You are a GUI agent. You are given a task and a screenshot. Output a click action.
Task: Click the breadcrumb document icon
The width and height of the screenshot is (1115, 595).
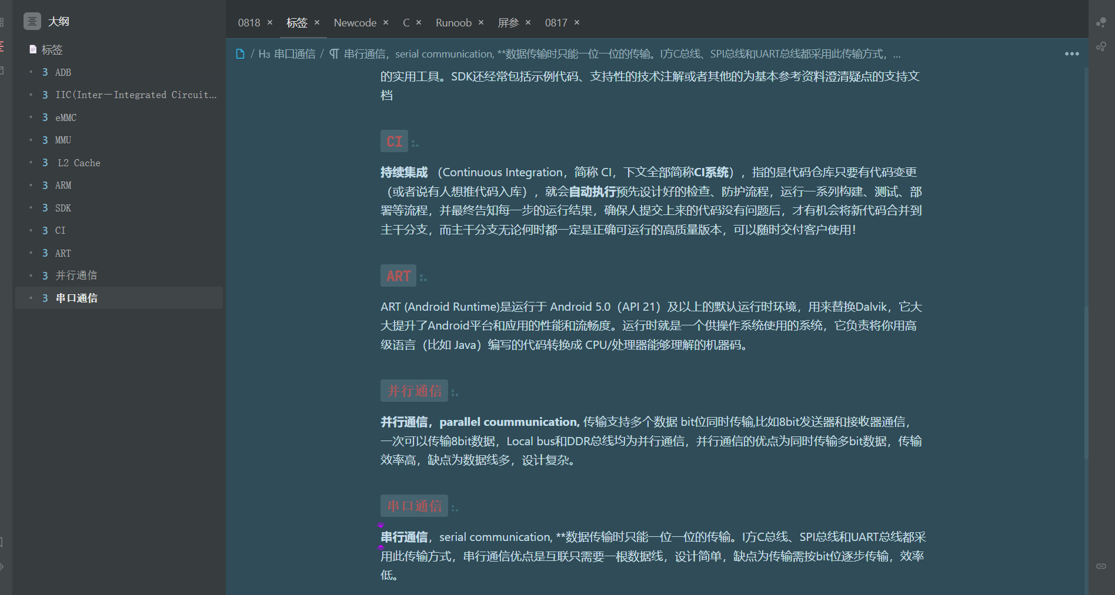[x=240, y=54]
